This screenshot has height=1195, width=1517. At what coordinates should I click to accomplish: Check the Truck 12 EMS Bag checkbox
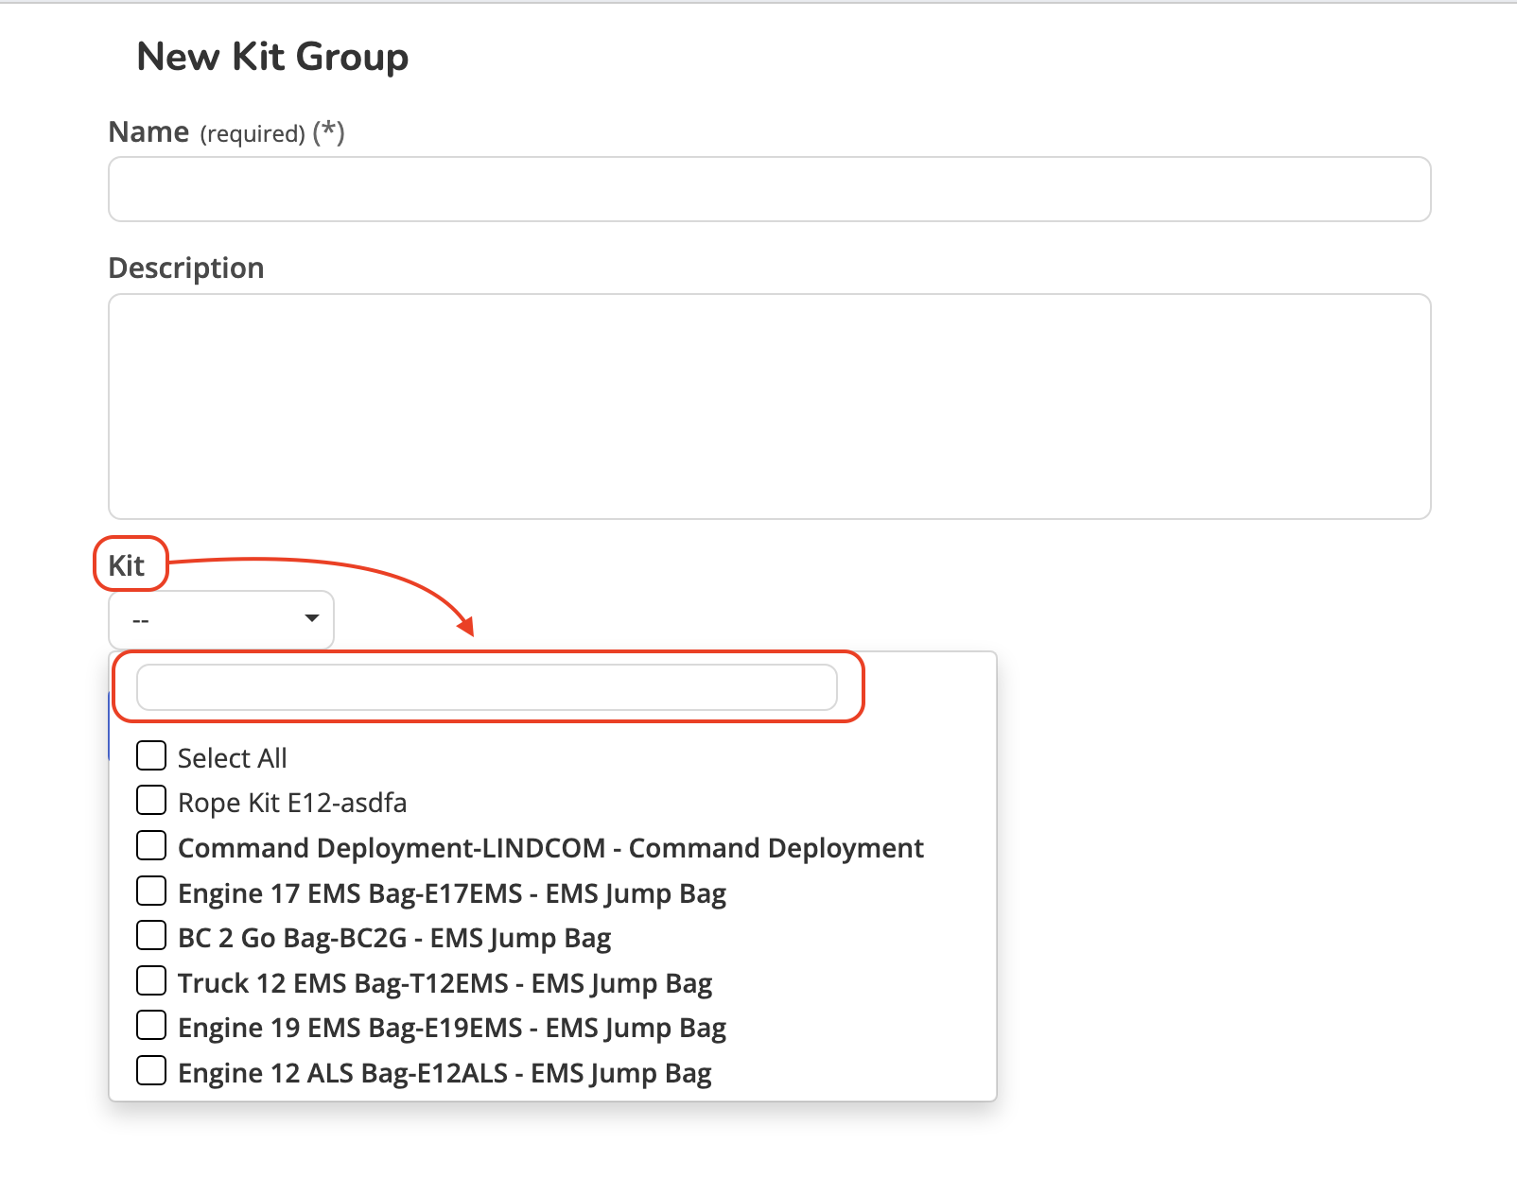click(x=151, y=981)
